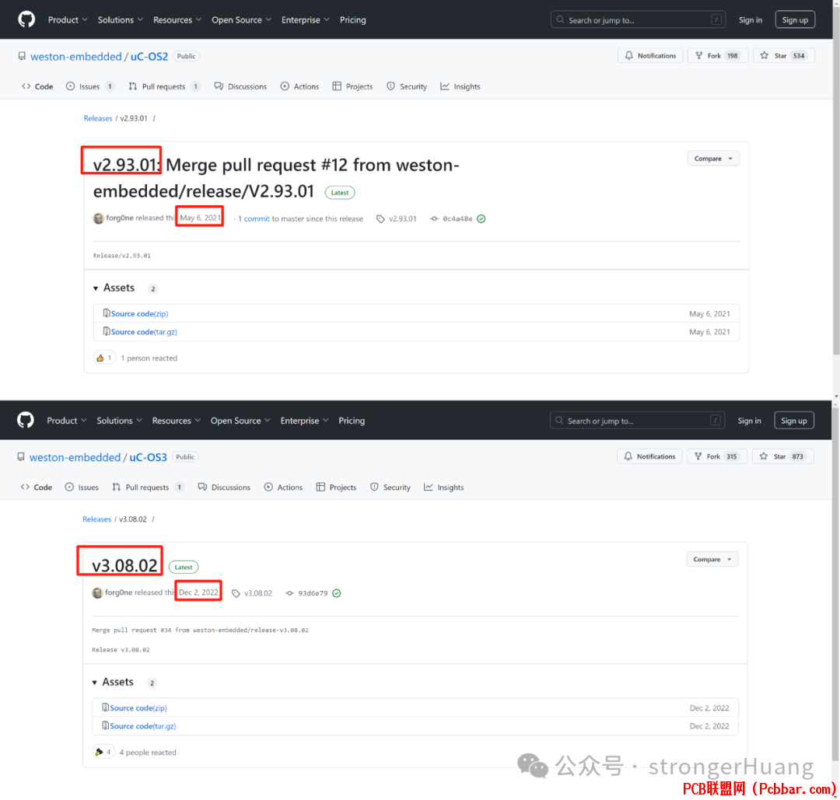Click forg0ne's avatar on release v2.93.01
840x800 pixels.
click(x=99, y=218)
